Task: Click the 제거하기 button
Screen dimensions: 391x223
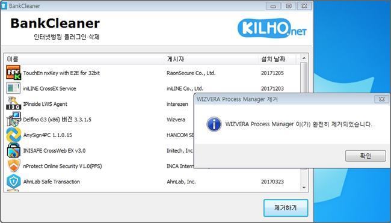Action: pos(286,208)
